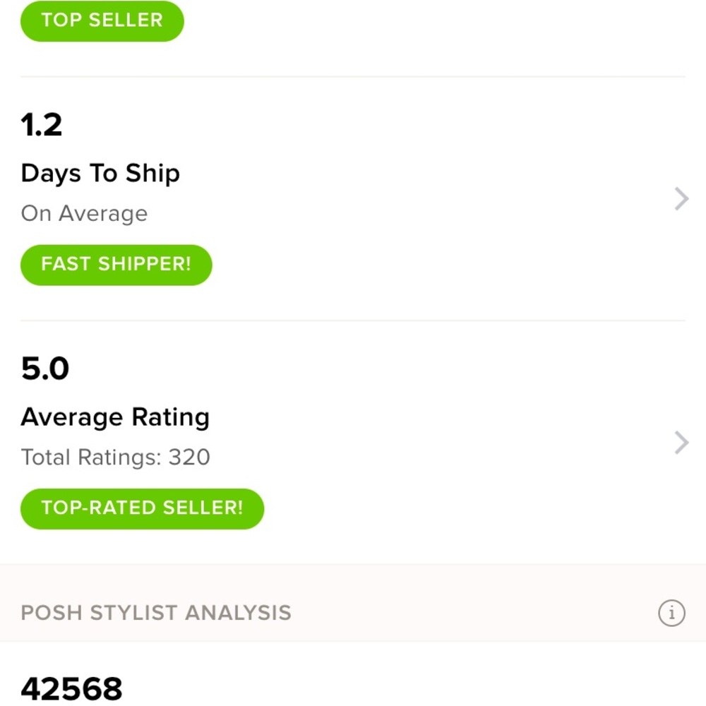Open the Average Rating row
Image resolution: width=706 pixels, height=706 pixels.
(353, 442)
